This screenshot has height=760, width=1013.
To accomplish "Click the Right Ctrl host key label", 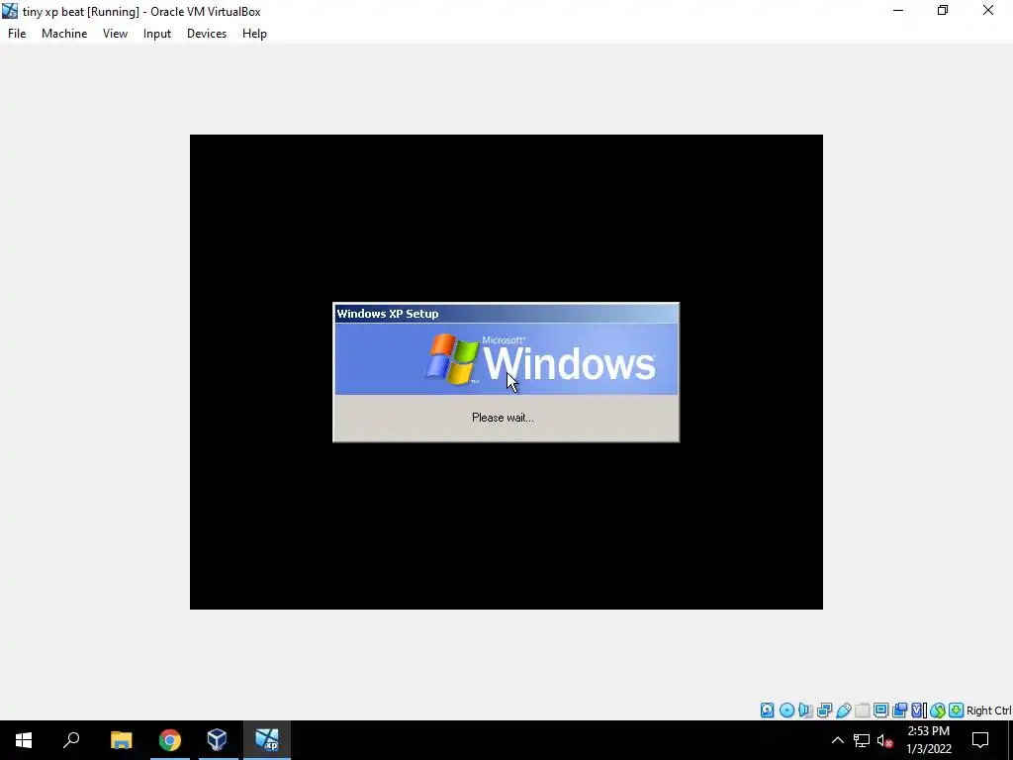I will pos(989,711).
